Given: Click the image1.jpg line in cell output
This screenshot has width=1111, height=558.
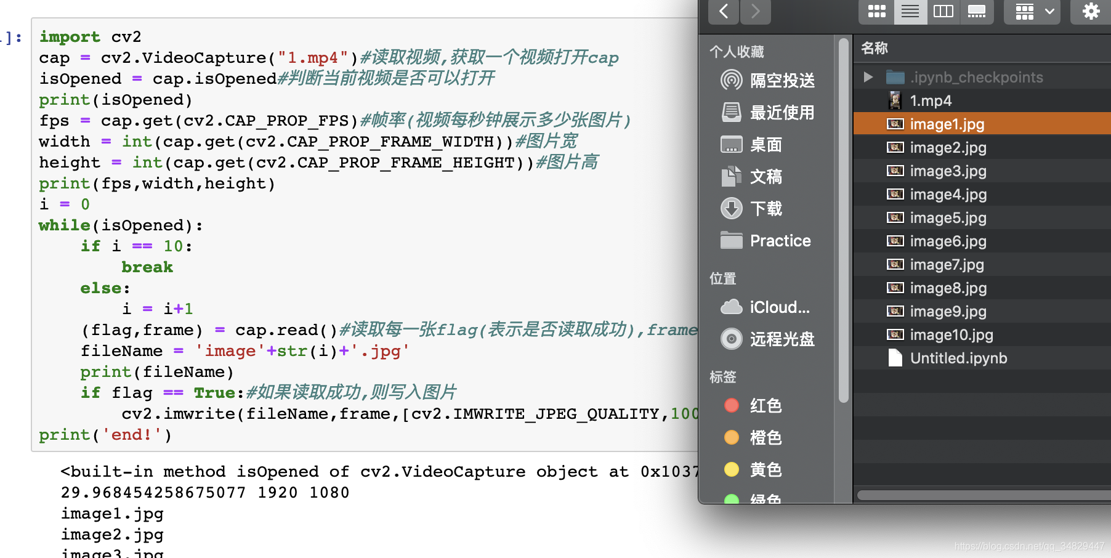Looking at the screenshot, I should [112, 514].
